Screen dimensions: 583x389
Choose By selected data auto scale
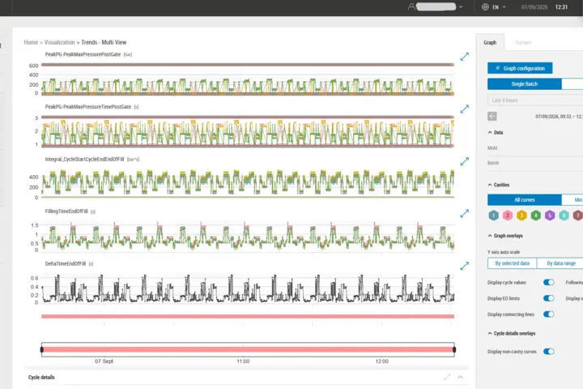pos(512,263)
